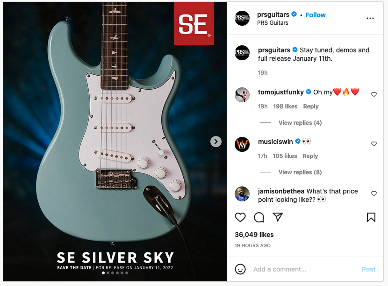Reply to musiciswin's comment

[310, 156]
